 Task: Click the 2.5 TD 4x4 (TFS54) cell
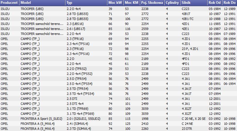pos(80,94)
